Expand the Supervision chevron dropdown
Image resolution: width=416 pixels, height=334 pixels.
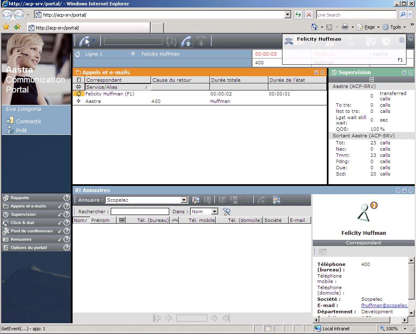pyautogui.click(x=372, y=79)
